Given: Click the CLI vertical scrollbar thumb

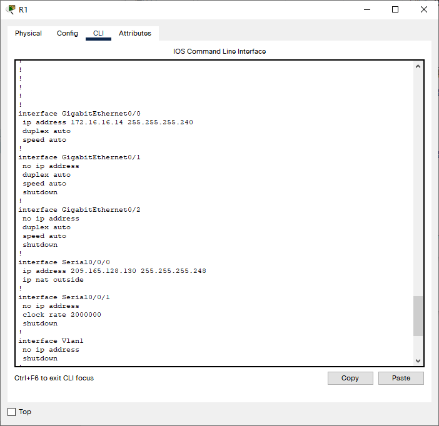Looking at the screenshot, I should pyautogui.click(x=418, y=316).
